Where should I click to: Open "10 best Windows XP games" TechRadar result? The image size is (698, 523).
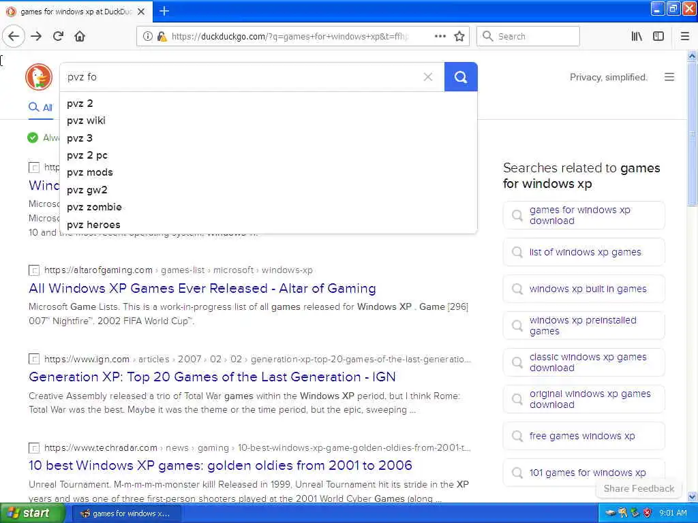coord(220,465)
